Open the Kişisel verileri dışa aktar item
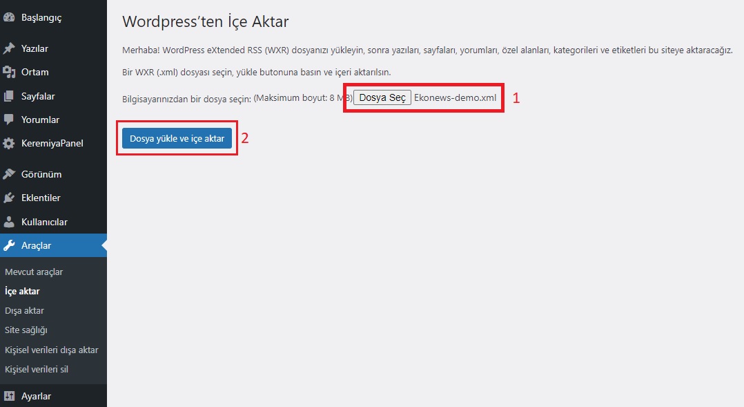Screen dimensions: 744x407 click(x=51, y=350)
